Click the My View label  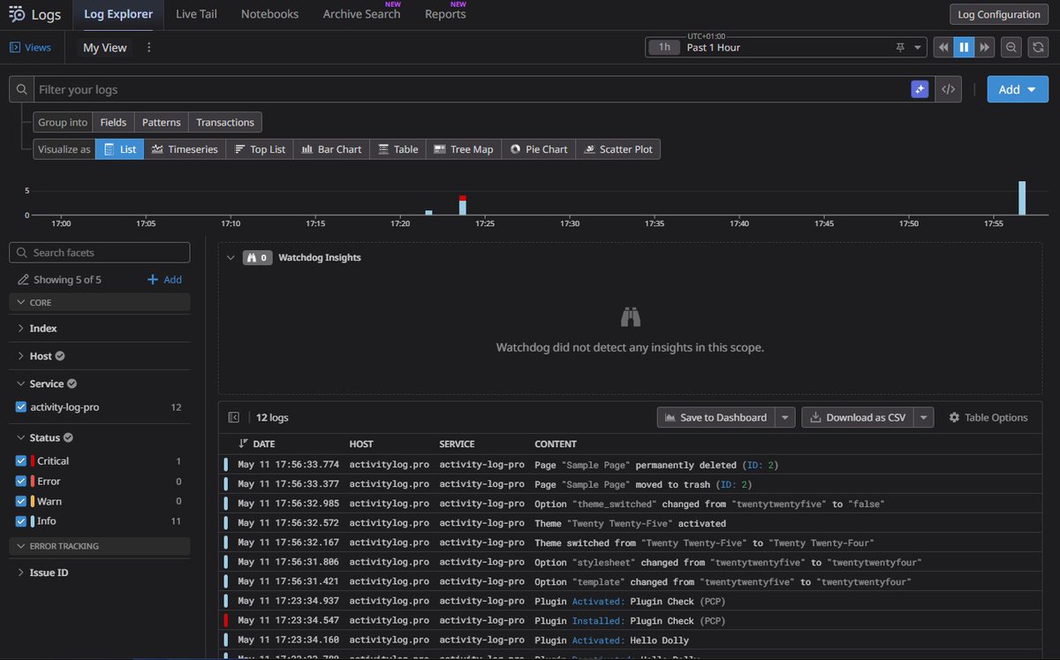[105, 48]
